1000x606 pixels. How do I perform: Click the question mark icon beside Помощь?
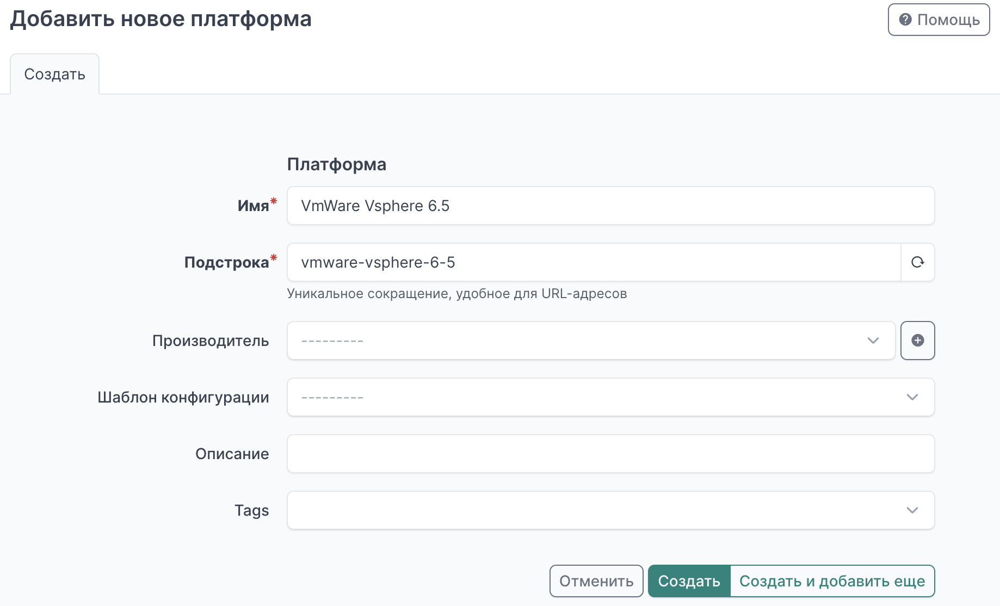tap(905, 20)
